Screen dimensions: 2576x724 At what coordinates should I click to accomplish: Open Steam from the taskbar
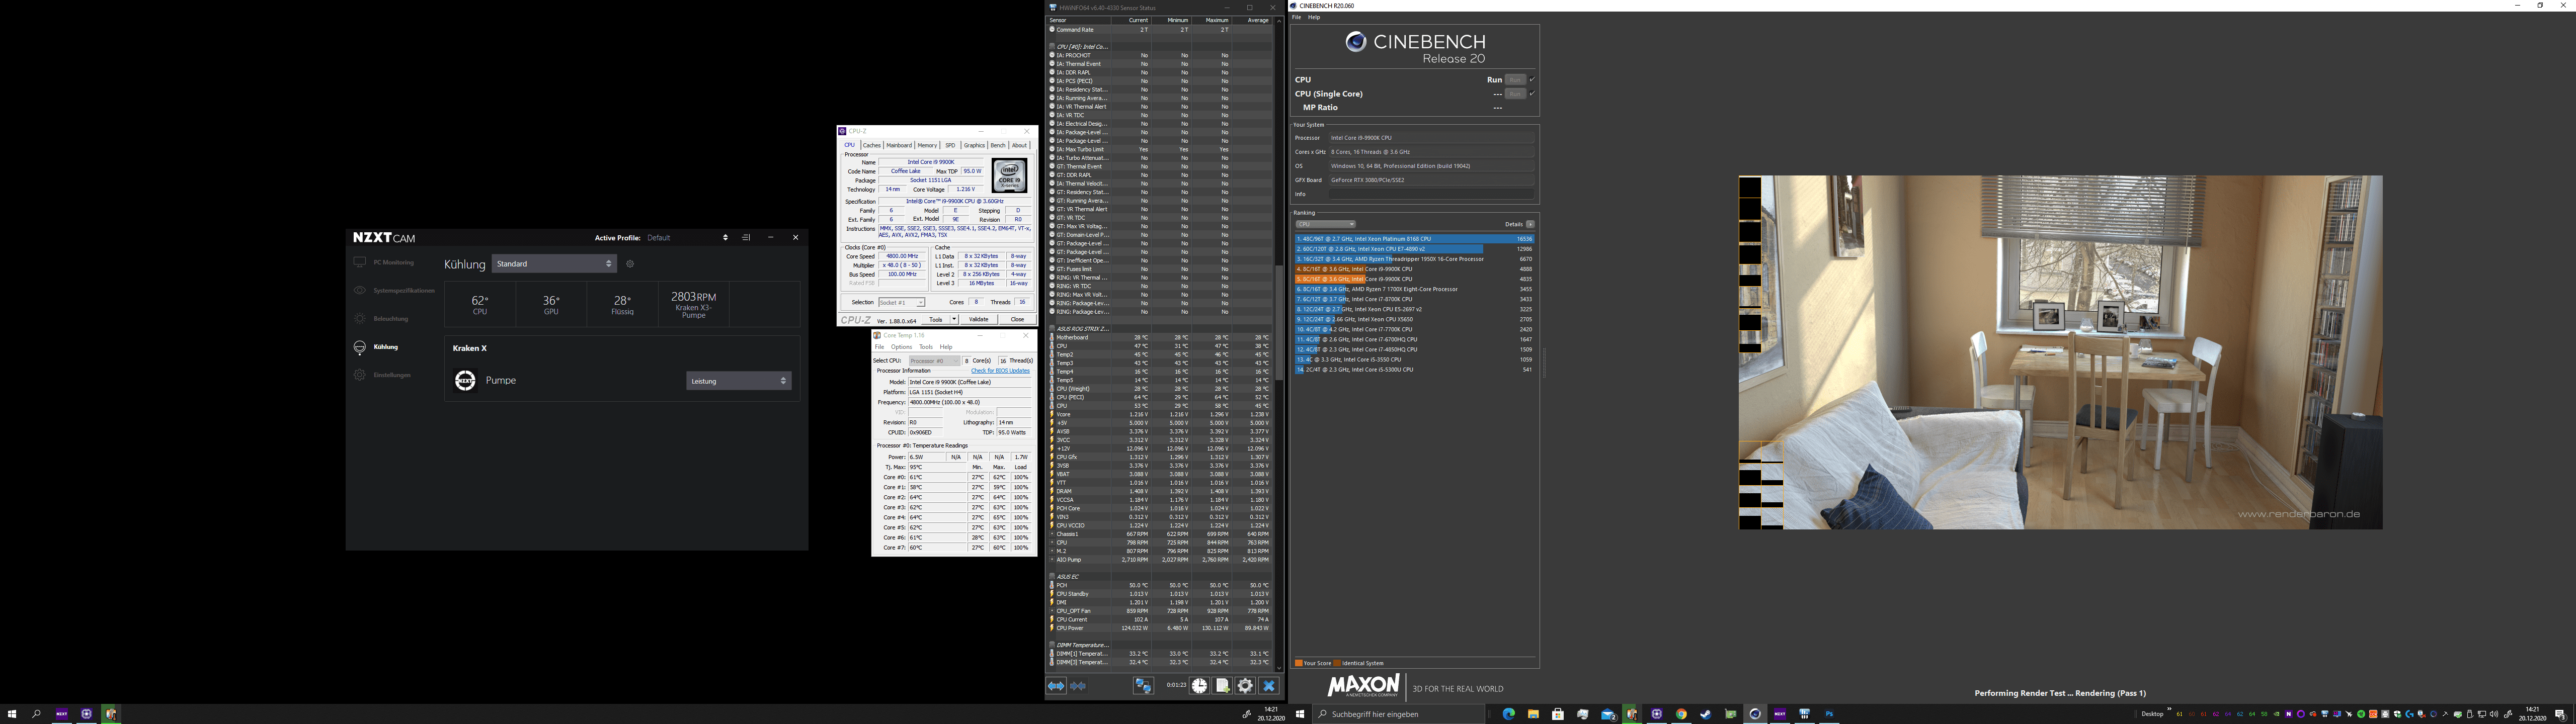[1706, 714]
